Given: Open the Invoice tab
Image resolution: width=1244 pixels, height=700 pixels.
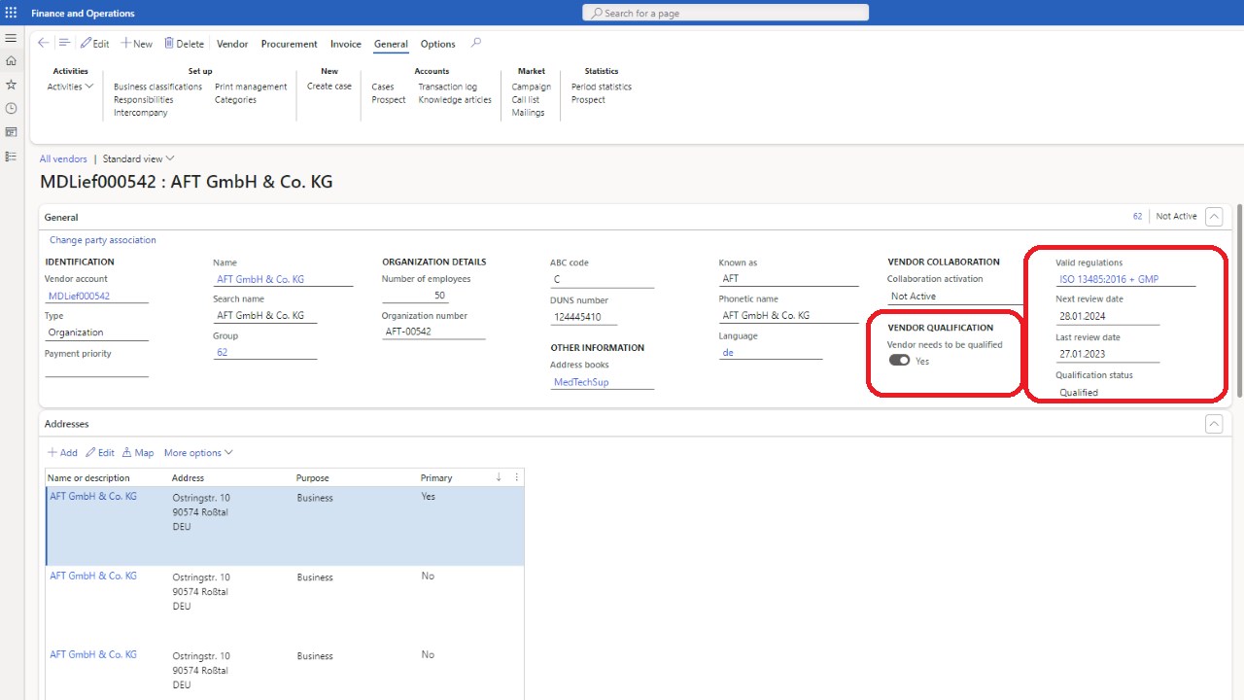Looking at the screenshot, I should tap(346, 44).
